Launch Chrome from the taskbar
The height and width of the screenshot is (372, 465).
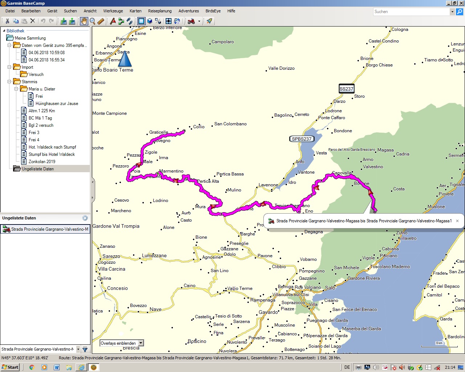(31, 367)
